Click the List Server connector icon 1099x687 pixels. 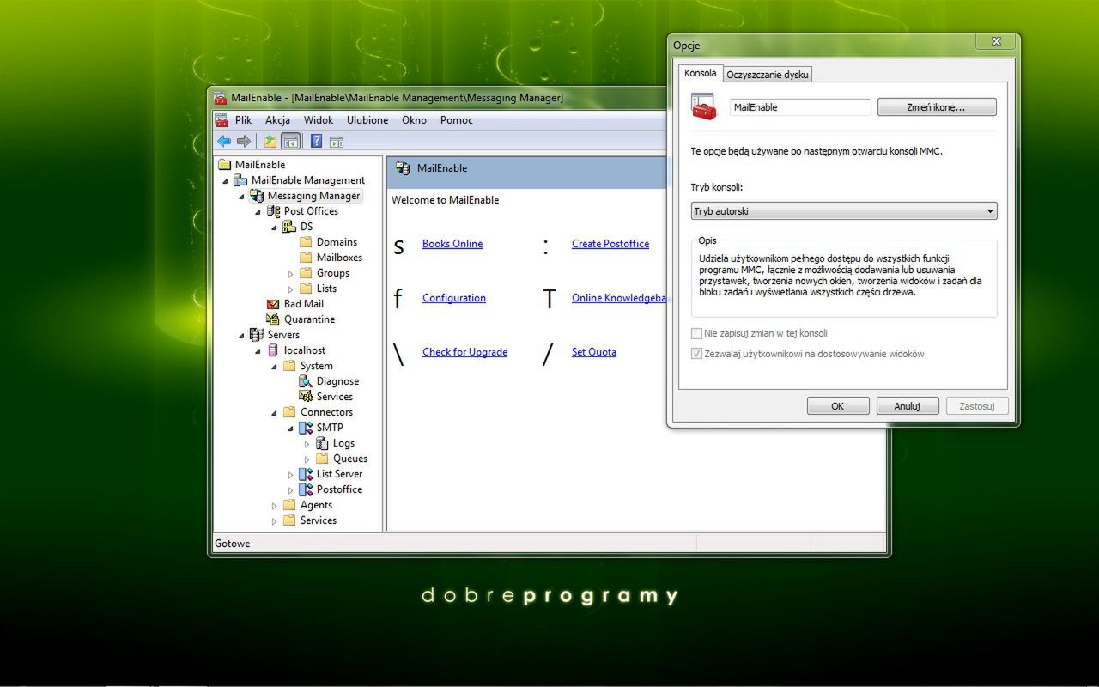(306, 474)
